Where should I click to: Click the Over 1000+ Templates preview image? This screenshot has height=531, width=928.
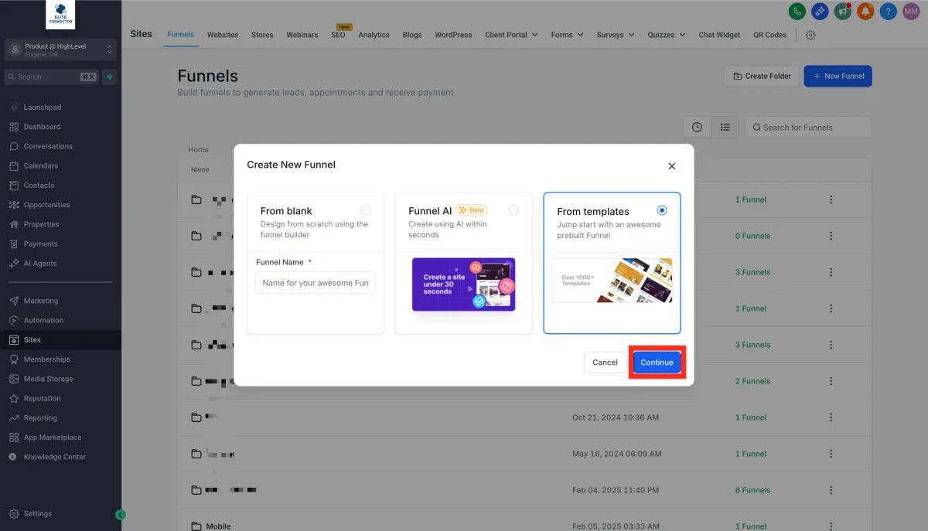pyautogui.click(x=612, y=280)
